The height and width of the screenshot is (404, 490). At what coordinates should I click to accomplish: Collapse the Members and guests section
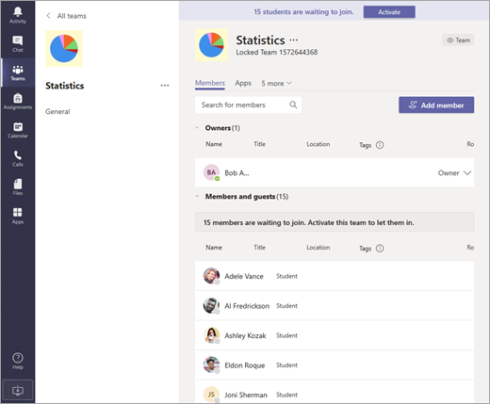pyautogui.click(x=197, y=197)
